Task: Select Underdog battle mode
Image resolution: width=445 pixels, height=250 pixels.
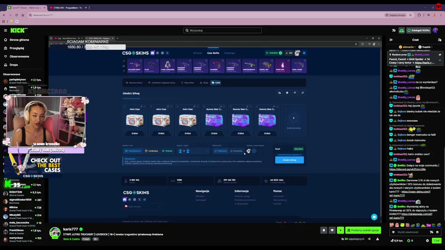Action: [x=151, y=151]
